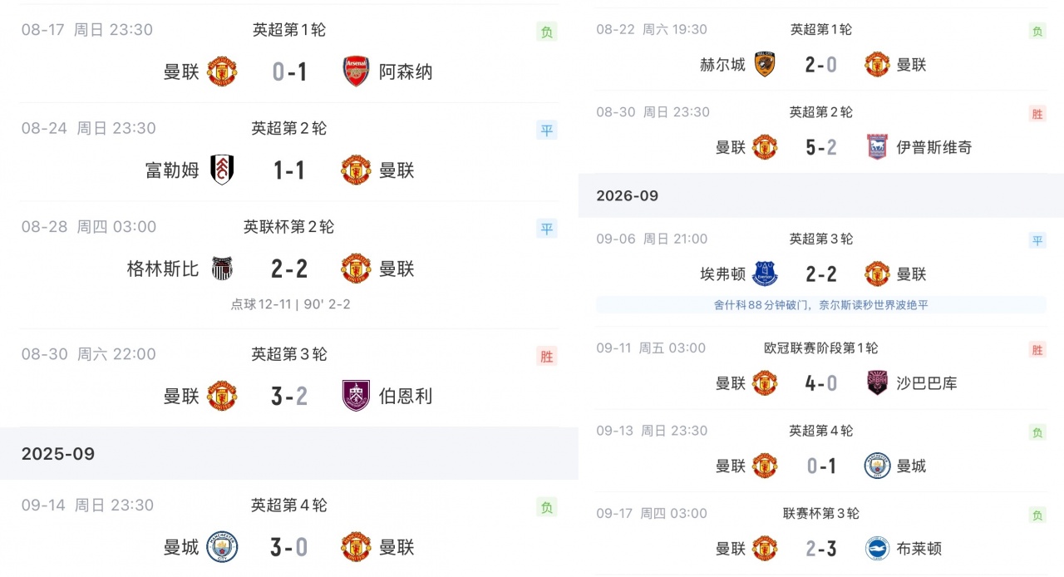
Task: Tap the loss tag on the Arsenal match
Action: click(x=546, y=32)
